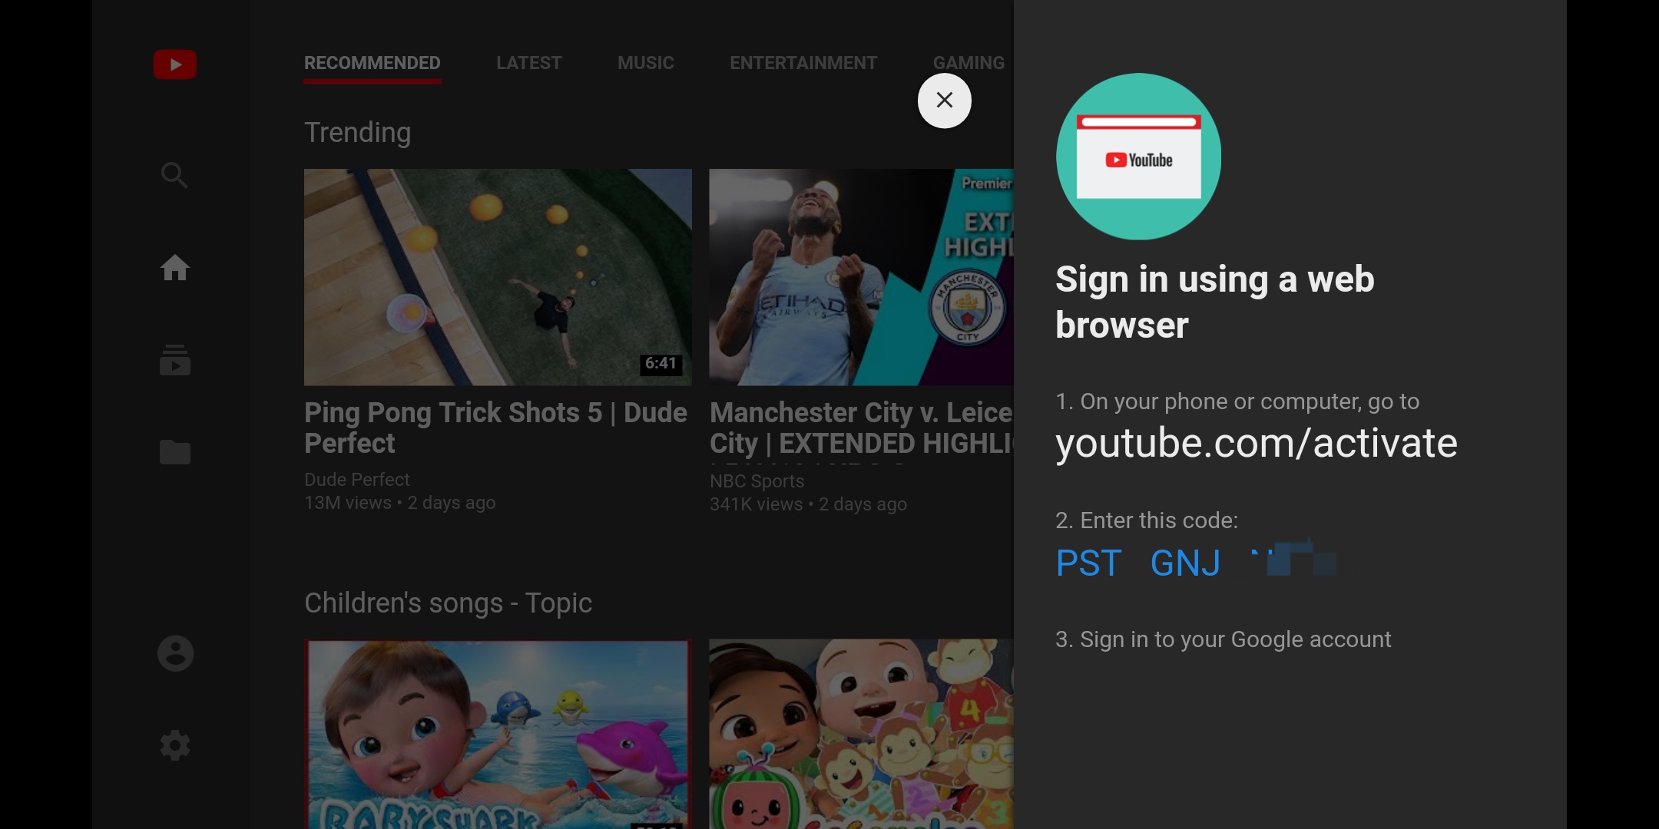Select the RECOMMENDED tab
Viewport: 1659px width, 829px height.
point(372,62)
